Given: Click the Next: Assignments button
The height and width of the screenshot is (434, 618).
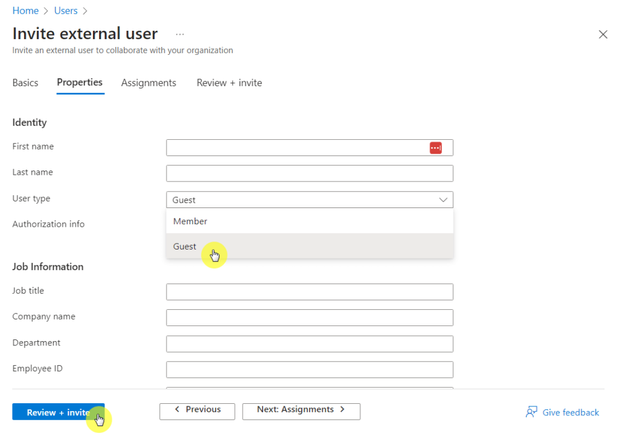Looking at the screenshot, I should (x=301, y=412).
